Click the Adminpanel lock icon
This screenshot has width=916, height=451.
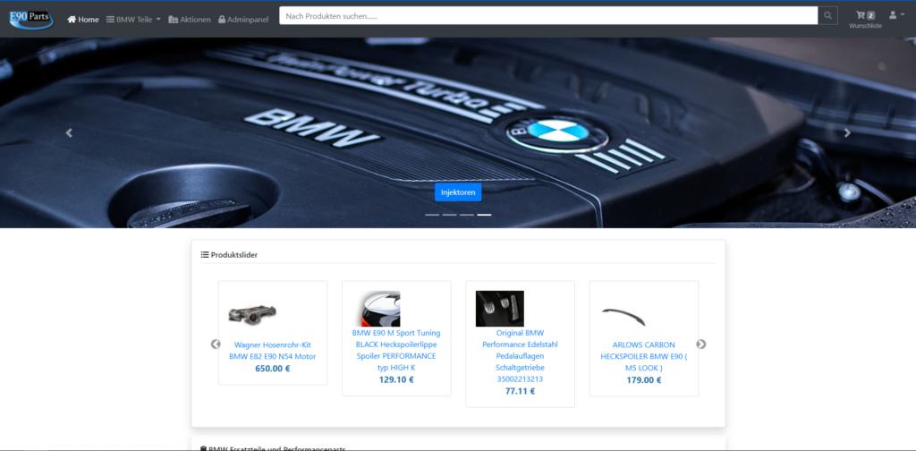click(x=222, y=20)
